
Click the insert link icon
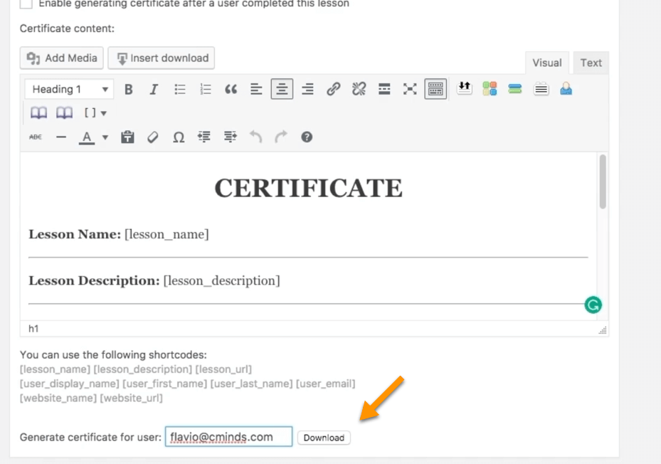[333, 89]
